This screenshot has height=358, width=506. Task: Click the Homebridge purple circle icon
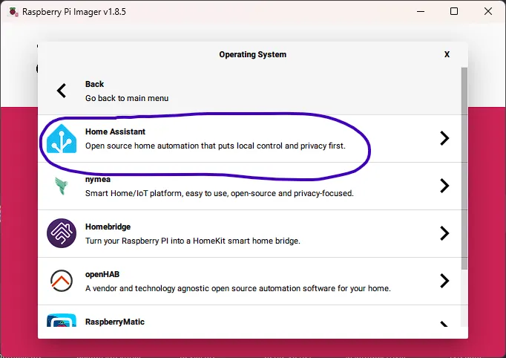tap(62, 233)
